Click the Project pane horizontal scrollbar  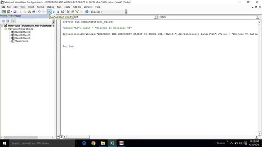(20, 137)
